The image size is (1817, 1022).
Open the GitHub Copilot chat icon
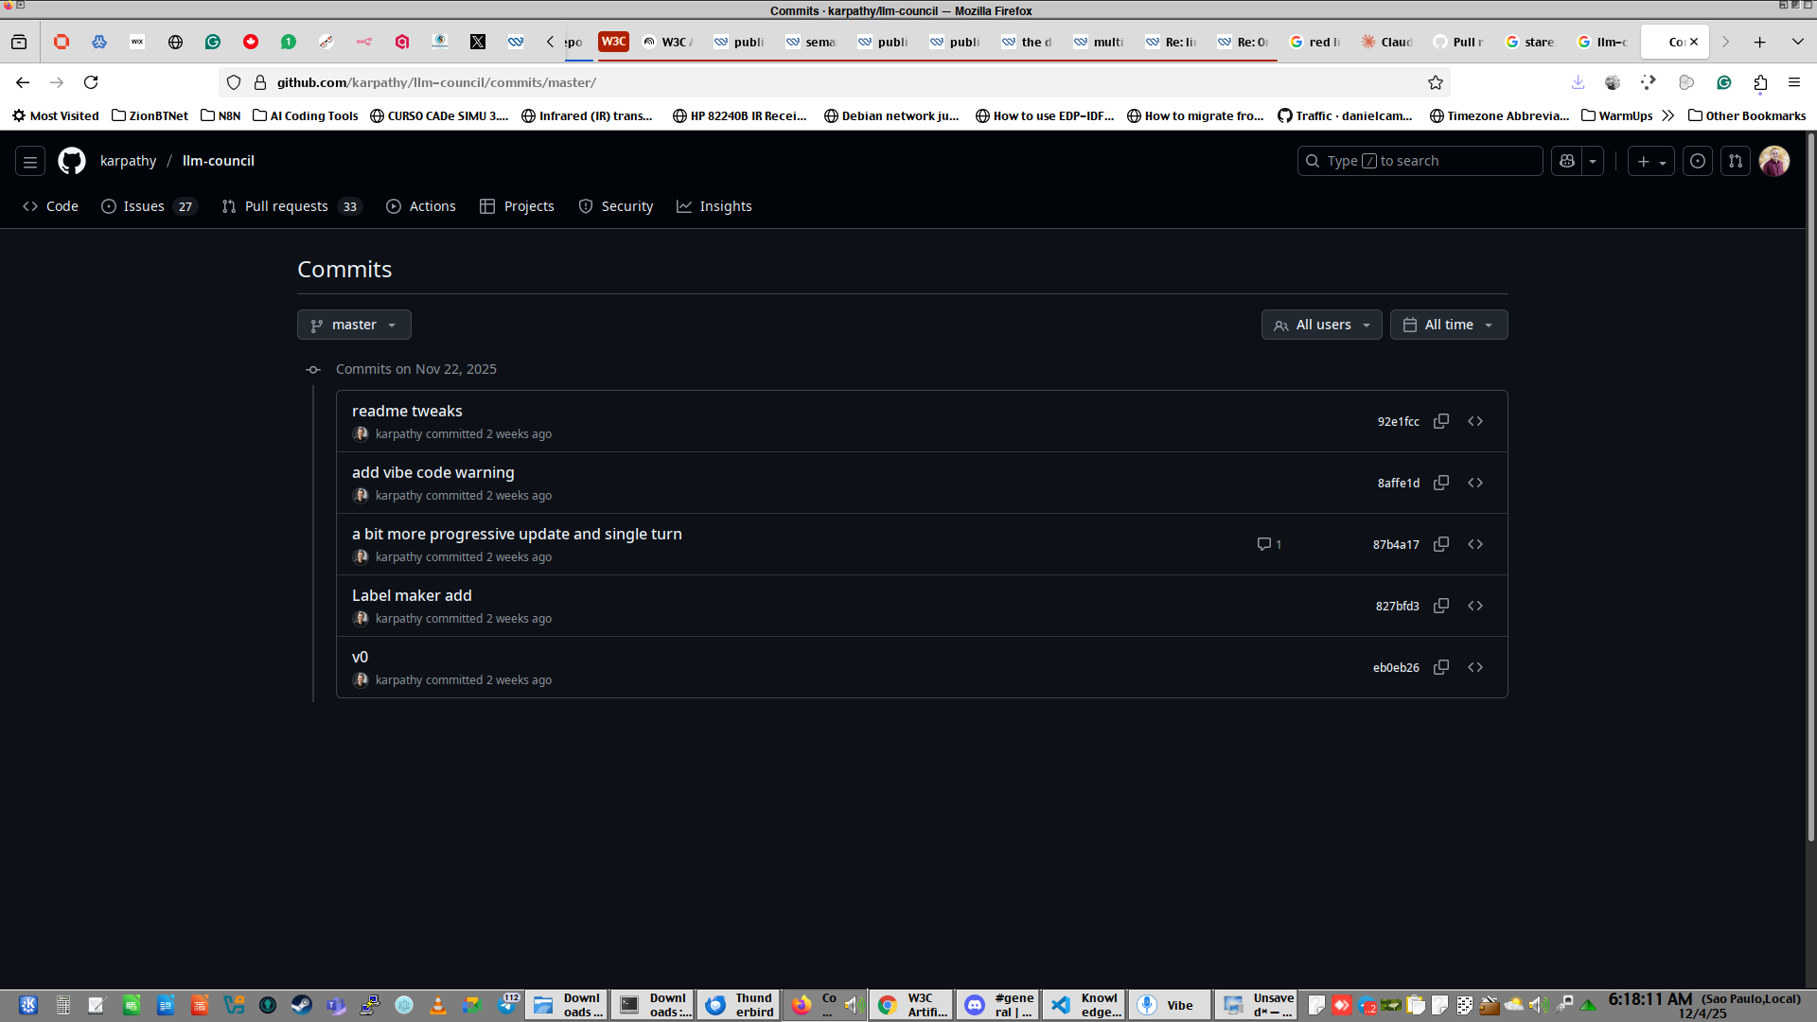pyautogui.click(x=1567, y=162)
